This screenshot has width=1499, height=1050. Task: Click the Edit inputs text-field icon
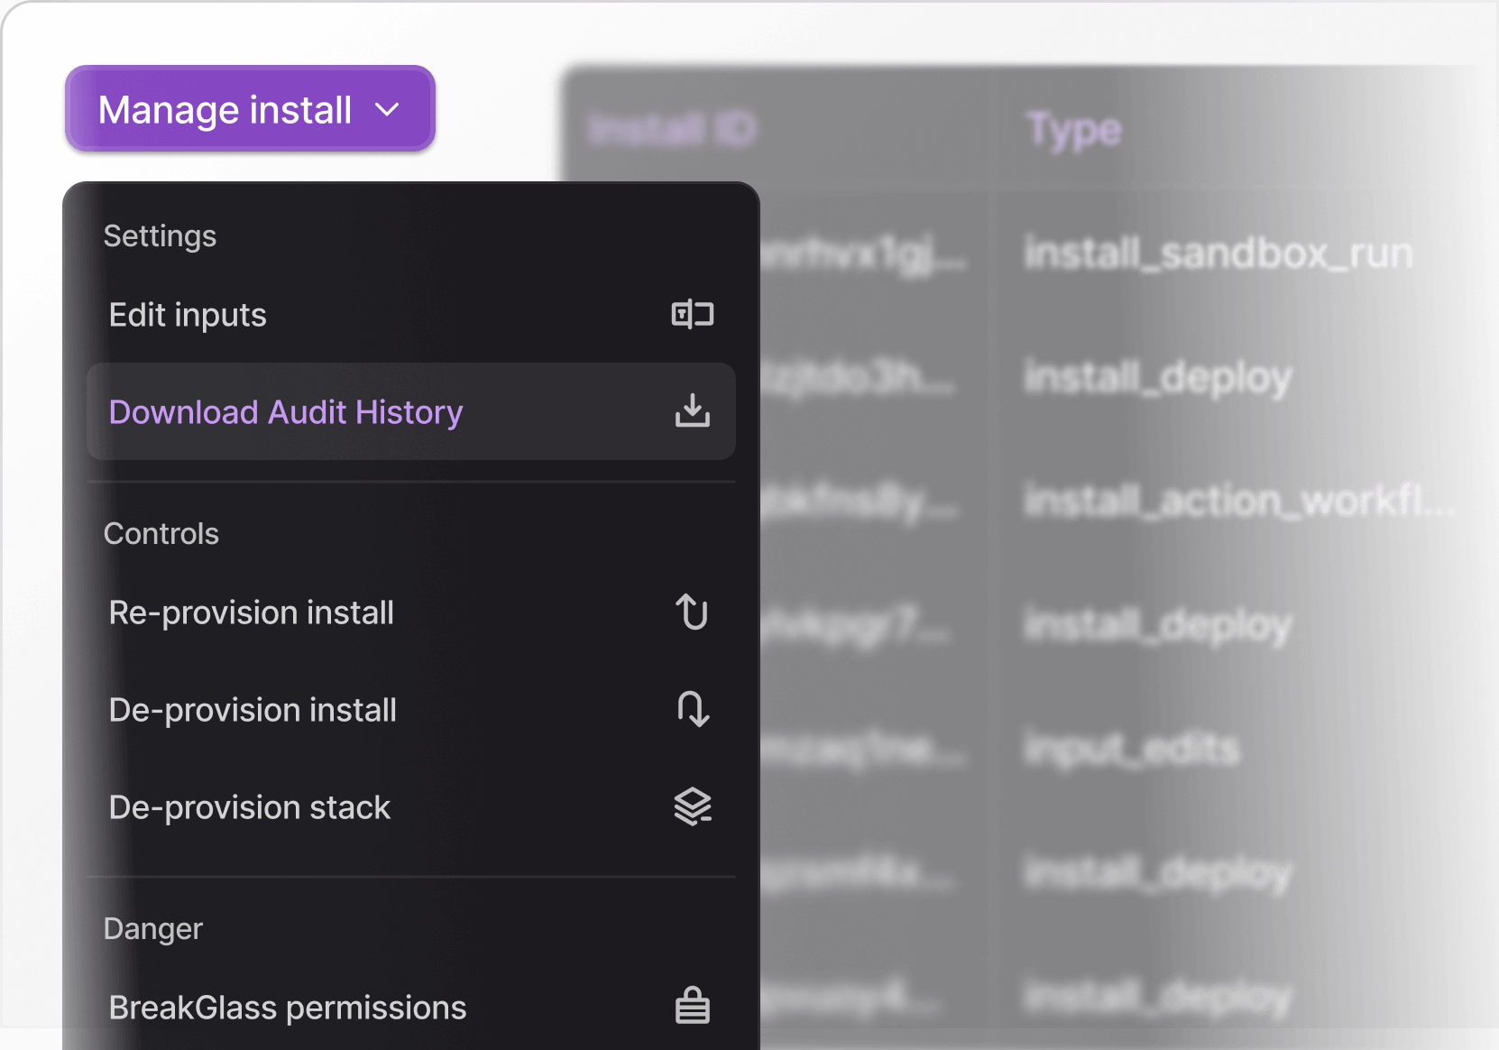coord(692,315)
